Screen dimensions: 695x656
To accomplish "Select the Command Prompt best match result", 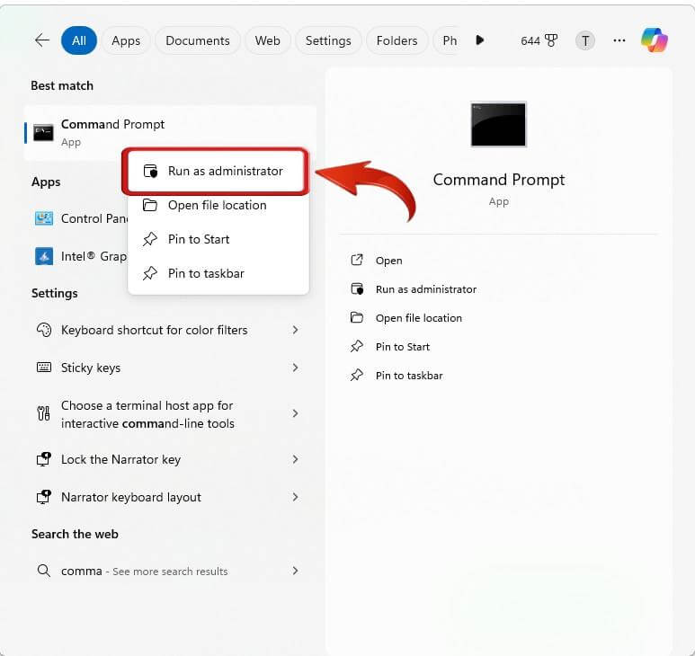I will 171,133.
